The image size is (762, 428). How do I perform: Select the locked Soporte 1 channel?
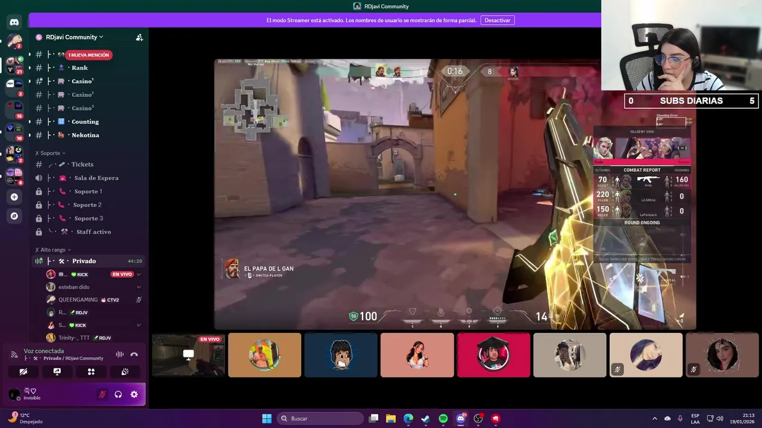[x=88, y=191]
